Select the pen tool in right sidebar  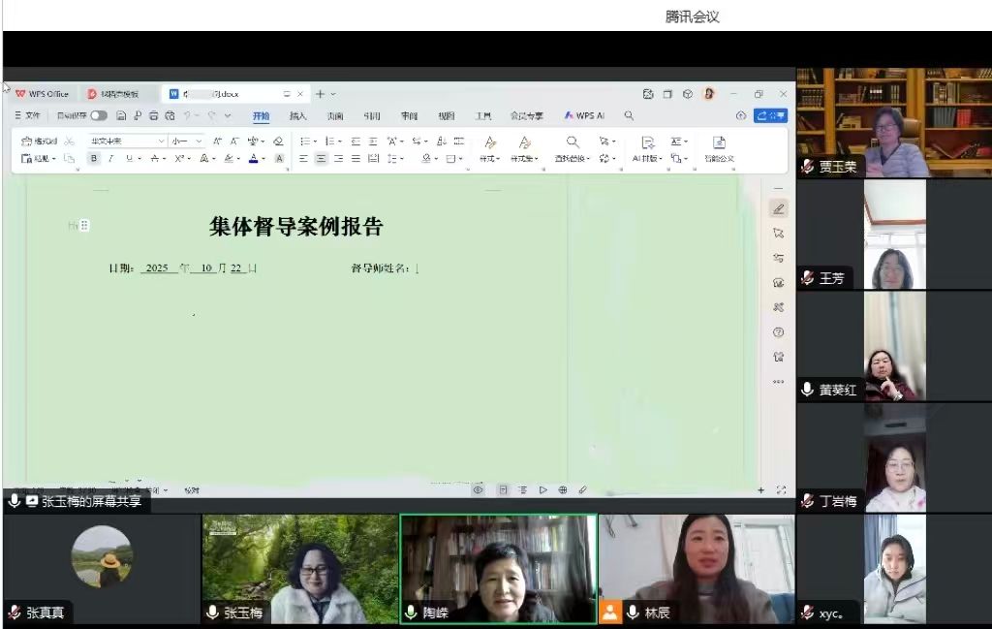[x=779, y=208]
